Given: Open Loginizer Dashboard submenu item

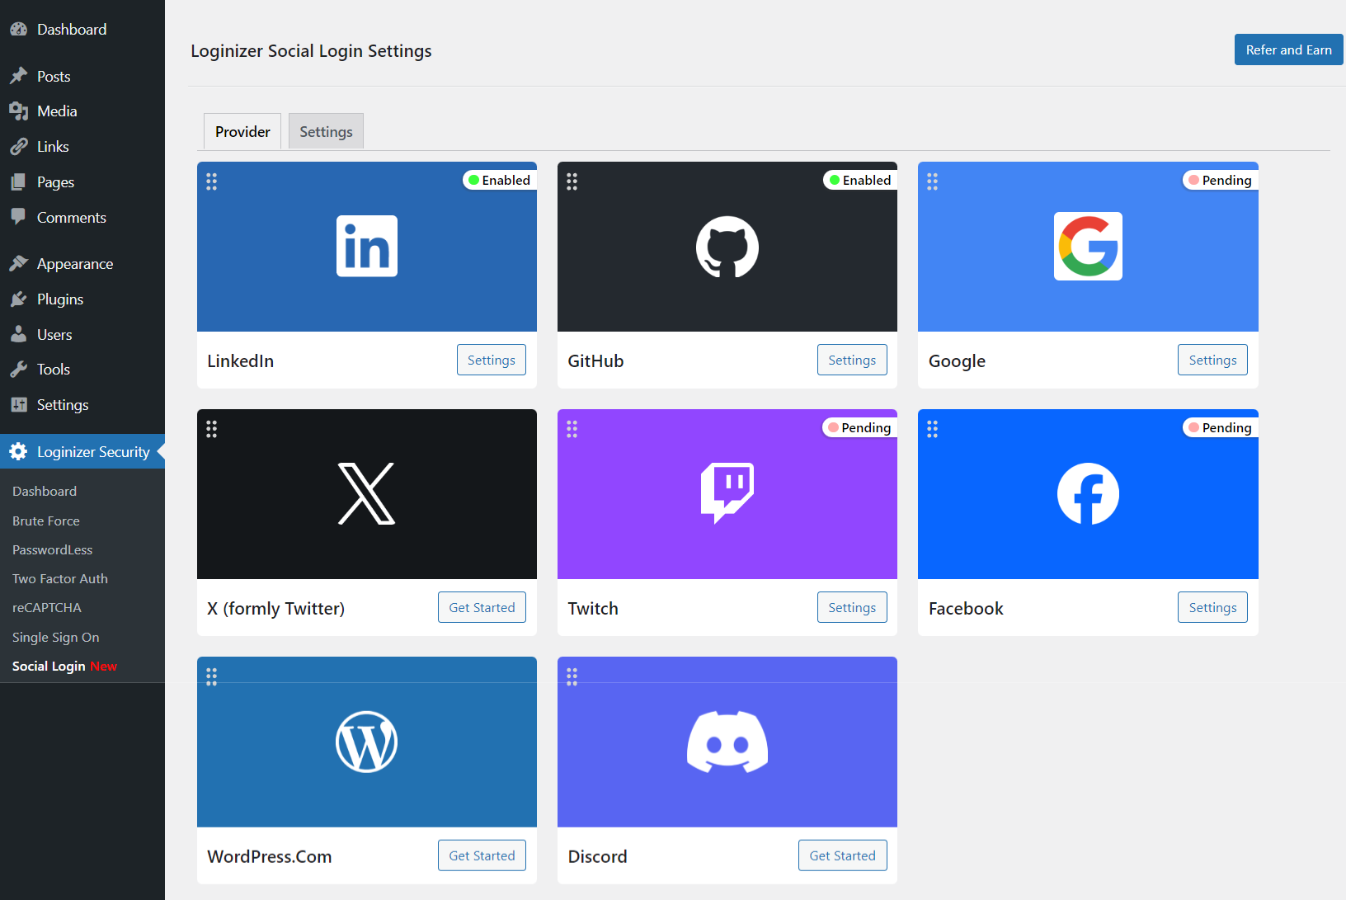Looking at the screenshot, I should pos(45,491).
